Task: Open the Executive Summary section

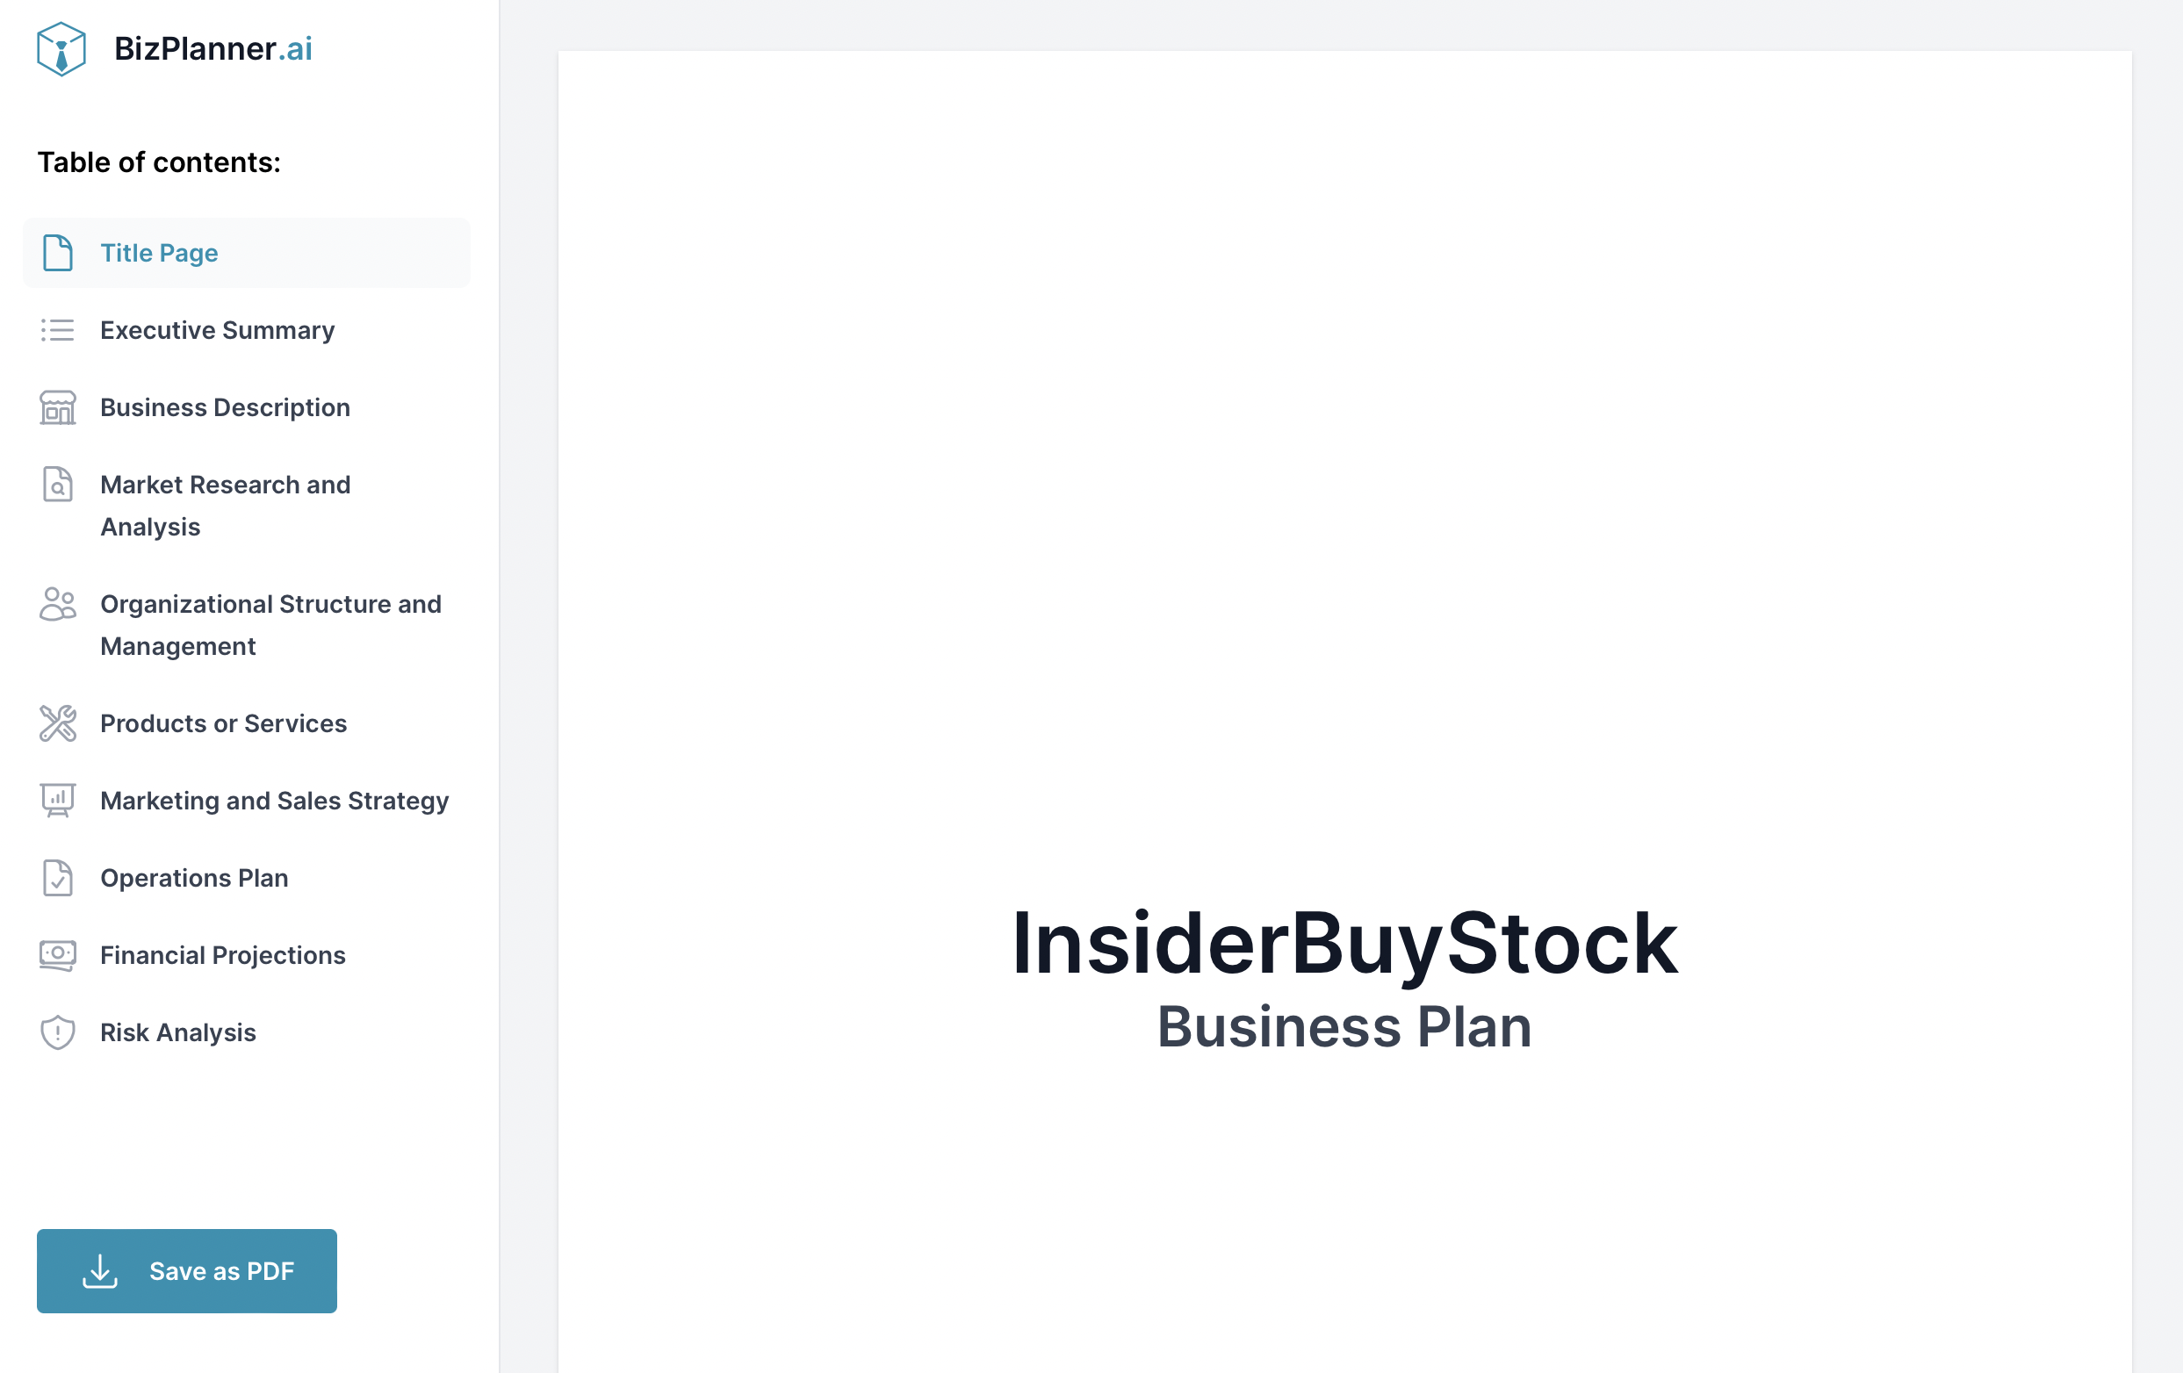Action: click(x=218, y=330)
